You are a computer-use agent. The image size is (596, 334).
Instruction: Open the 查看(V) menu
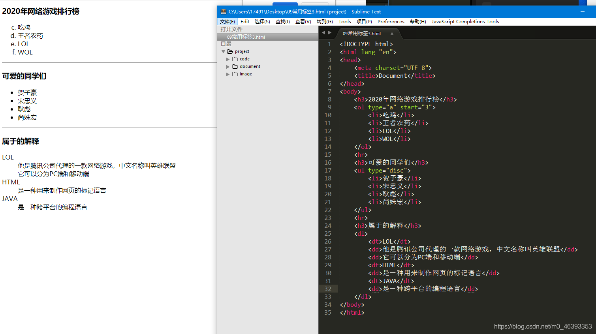303,22
